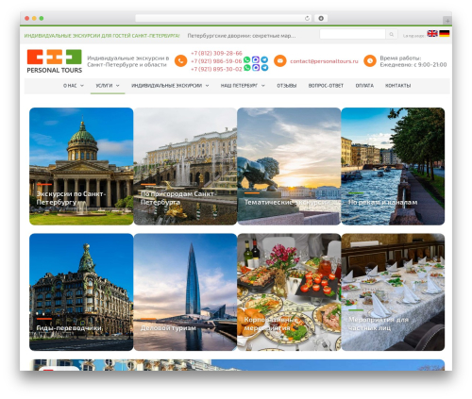
Task: Expand ИНДИВИДУАЛЬНЫЕ ЭКСКУРСИИ menu
Action: (170, 86)
